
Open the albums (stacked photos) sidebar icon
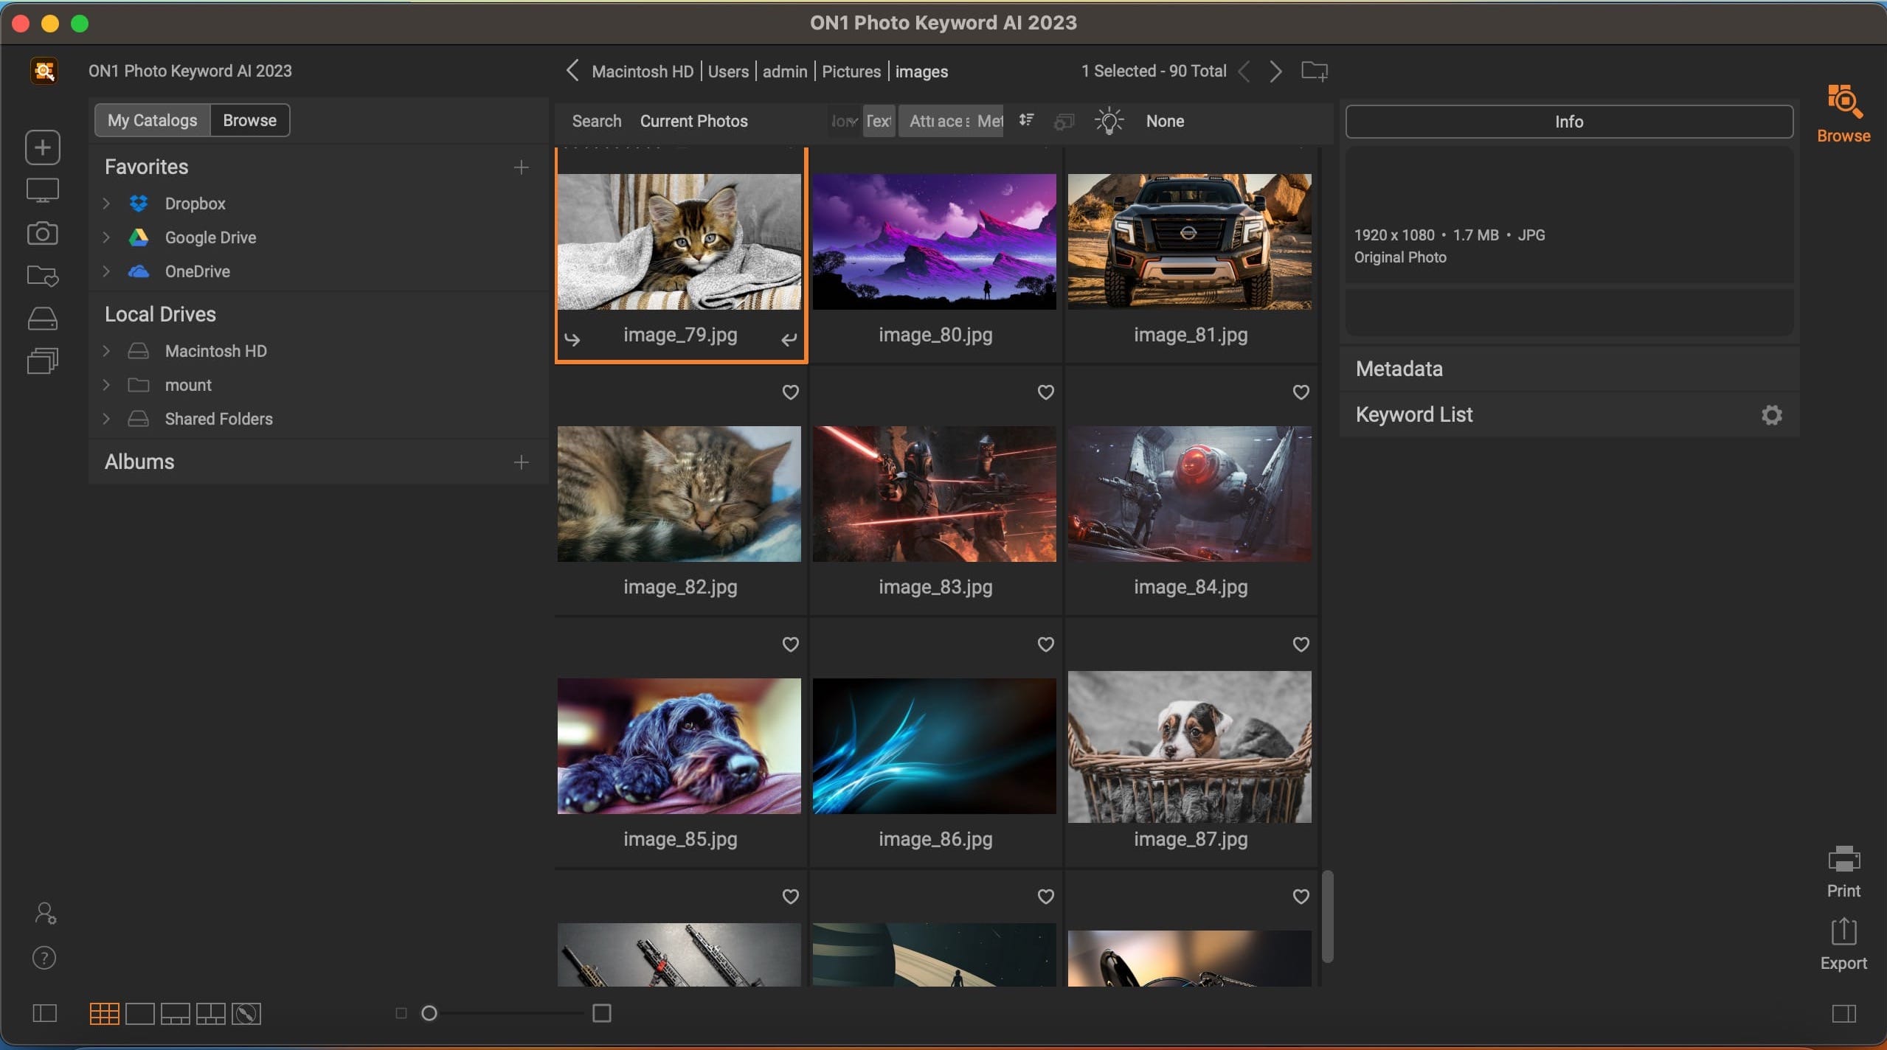pyautogui.click(x=43, y=361)
